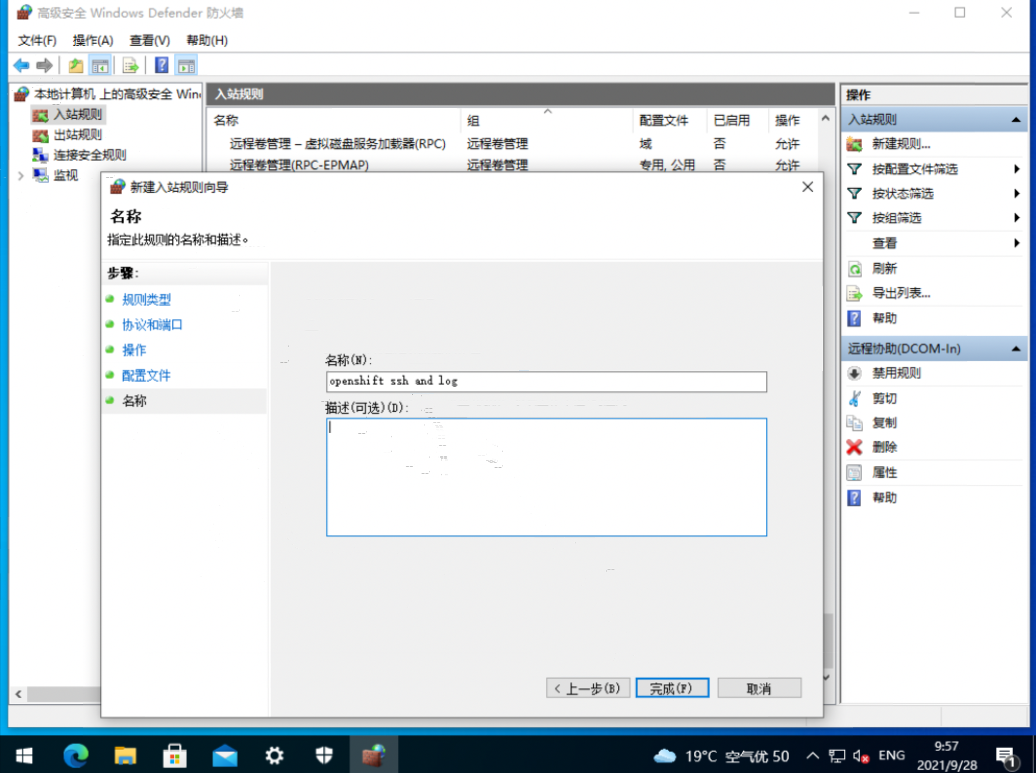Screen dimensions: 1036x773
Task: Open the 查看(V) menu
Action: click(149, 40)
